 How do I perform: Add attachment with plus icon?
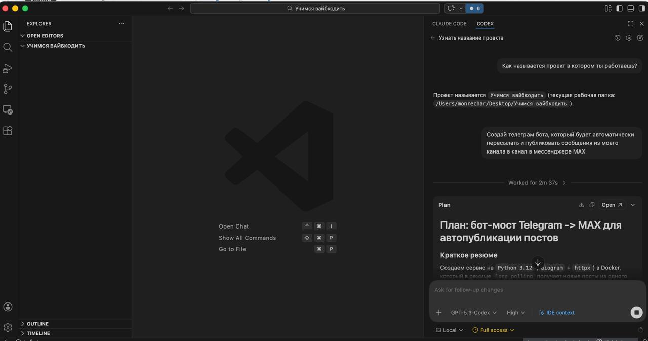click(439, 313)
